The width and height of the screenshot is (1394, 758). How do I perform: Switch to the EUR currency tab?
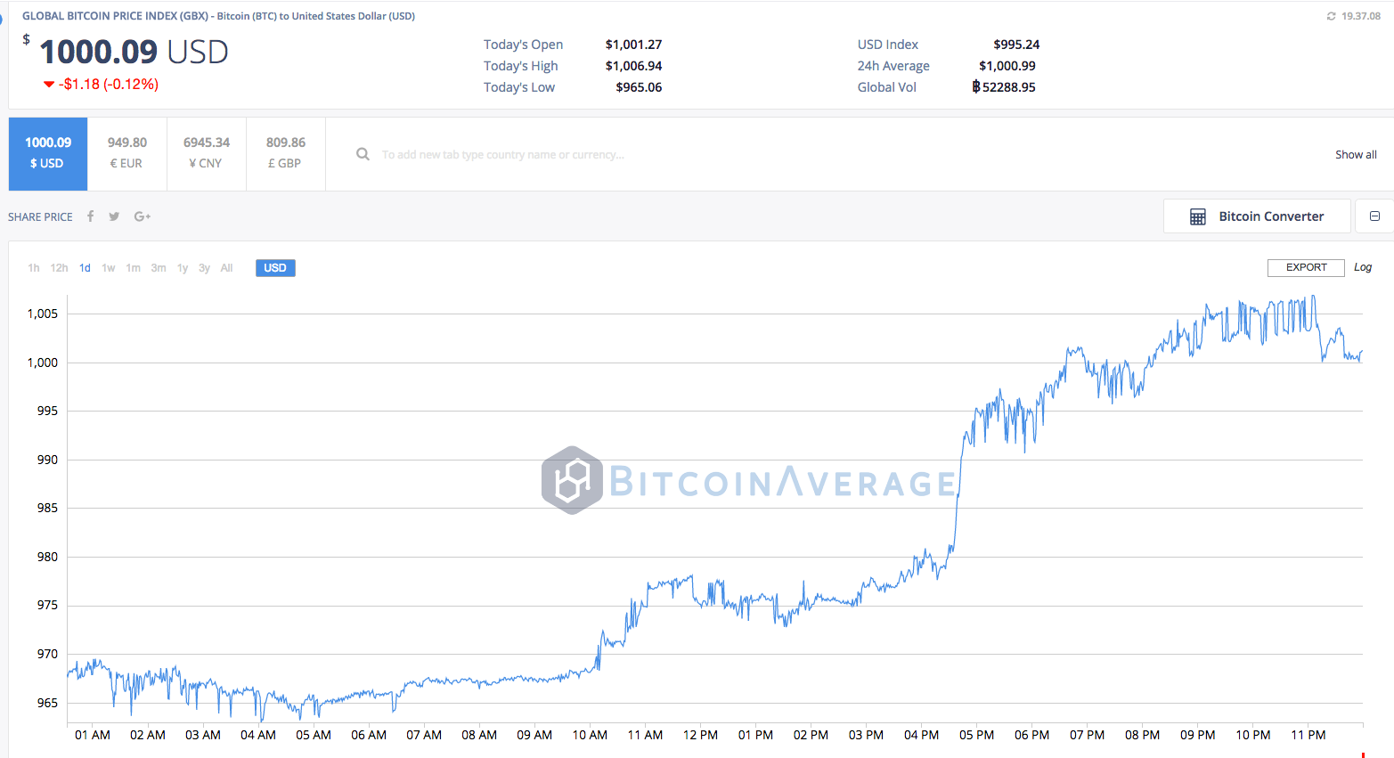coord(126,153)
